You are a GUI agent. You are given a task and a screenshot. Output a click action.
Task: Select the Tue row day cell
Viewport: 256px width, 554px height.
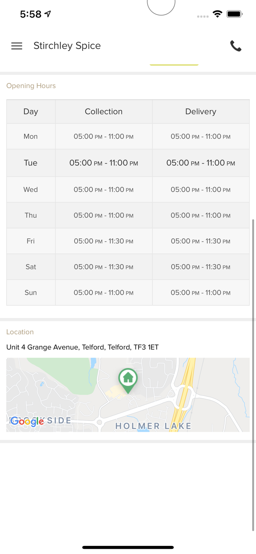(31, 163)
